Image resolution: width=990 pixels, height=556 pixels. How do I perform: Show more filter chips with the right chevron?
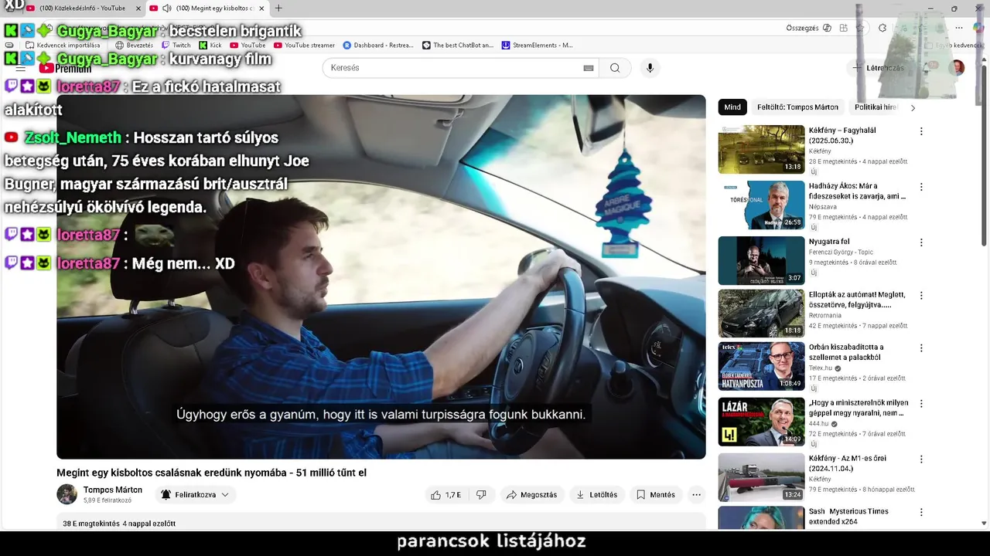point(913,108)
